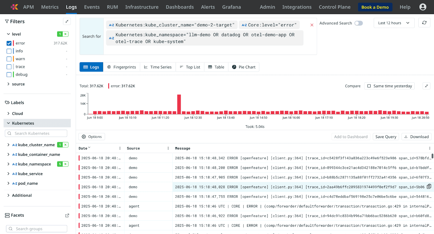Click the Search groups input field
This screenshot has width=434, height=234.
click(x=37, y=229)
